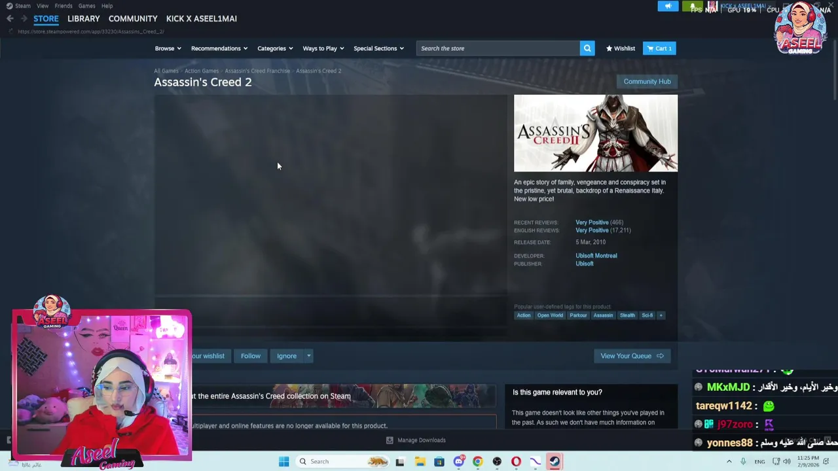Select the Assassin tag
838x471 pixels.
(x=603, y=315)
